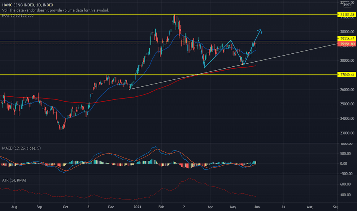Click the Dec label on time axis
Image resolution: width=357 pixels, height=211 pixels.
click(111, 207)
